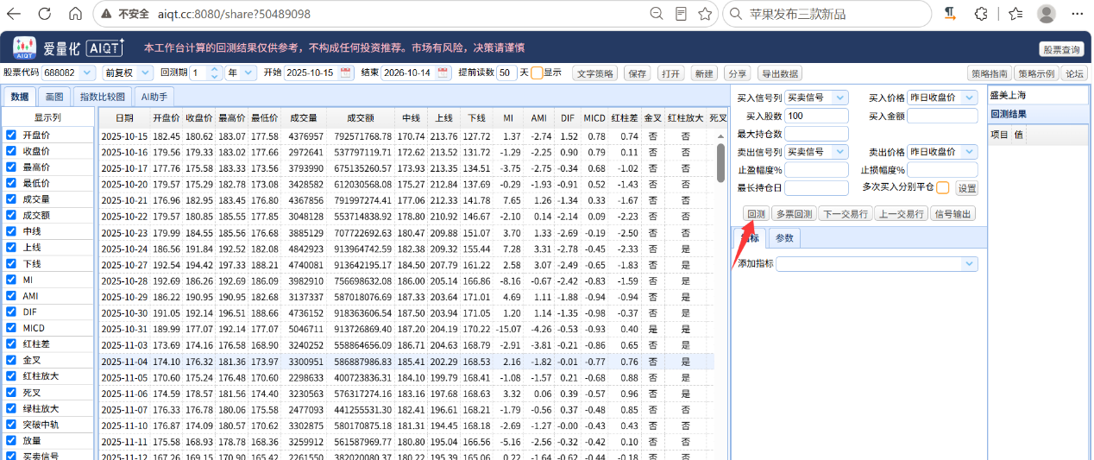1094x460 pixels.
Task: Uncheck the 突破中轨 display column
Action: (x=11, y=425)
